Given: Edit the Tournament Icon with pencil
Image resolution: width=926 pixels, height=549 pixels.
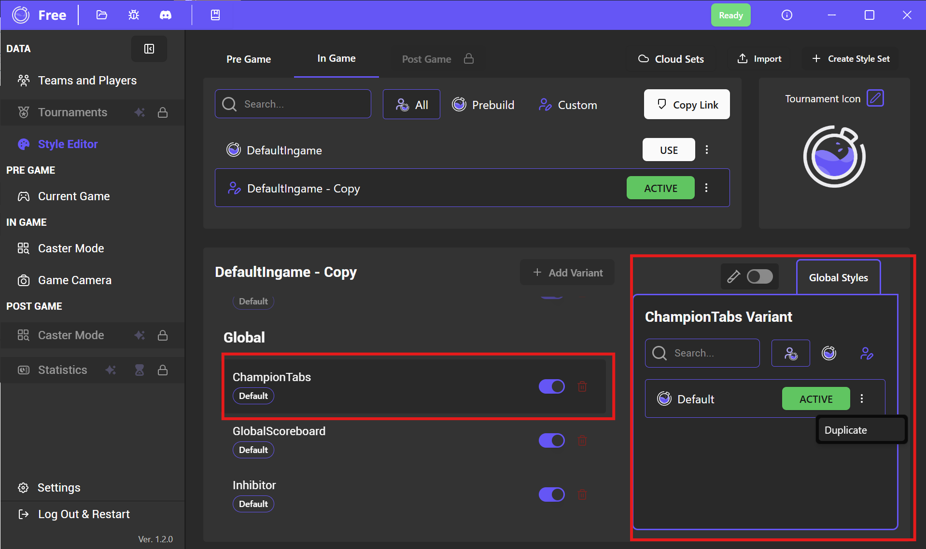Looking at the screenshot, I should coord(875,98).
